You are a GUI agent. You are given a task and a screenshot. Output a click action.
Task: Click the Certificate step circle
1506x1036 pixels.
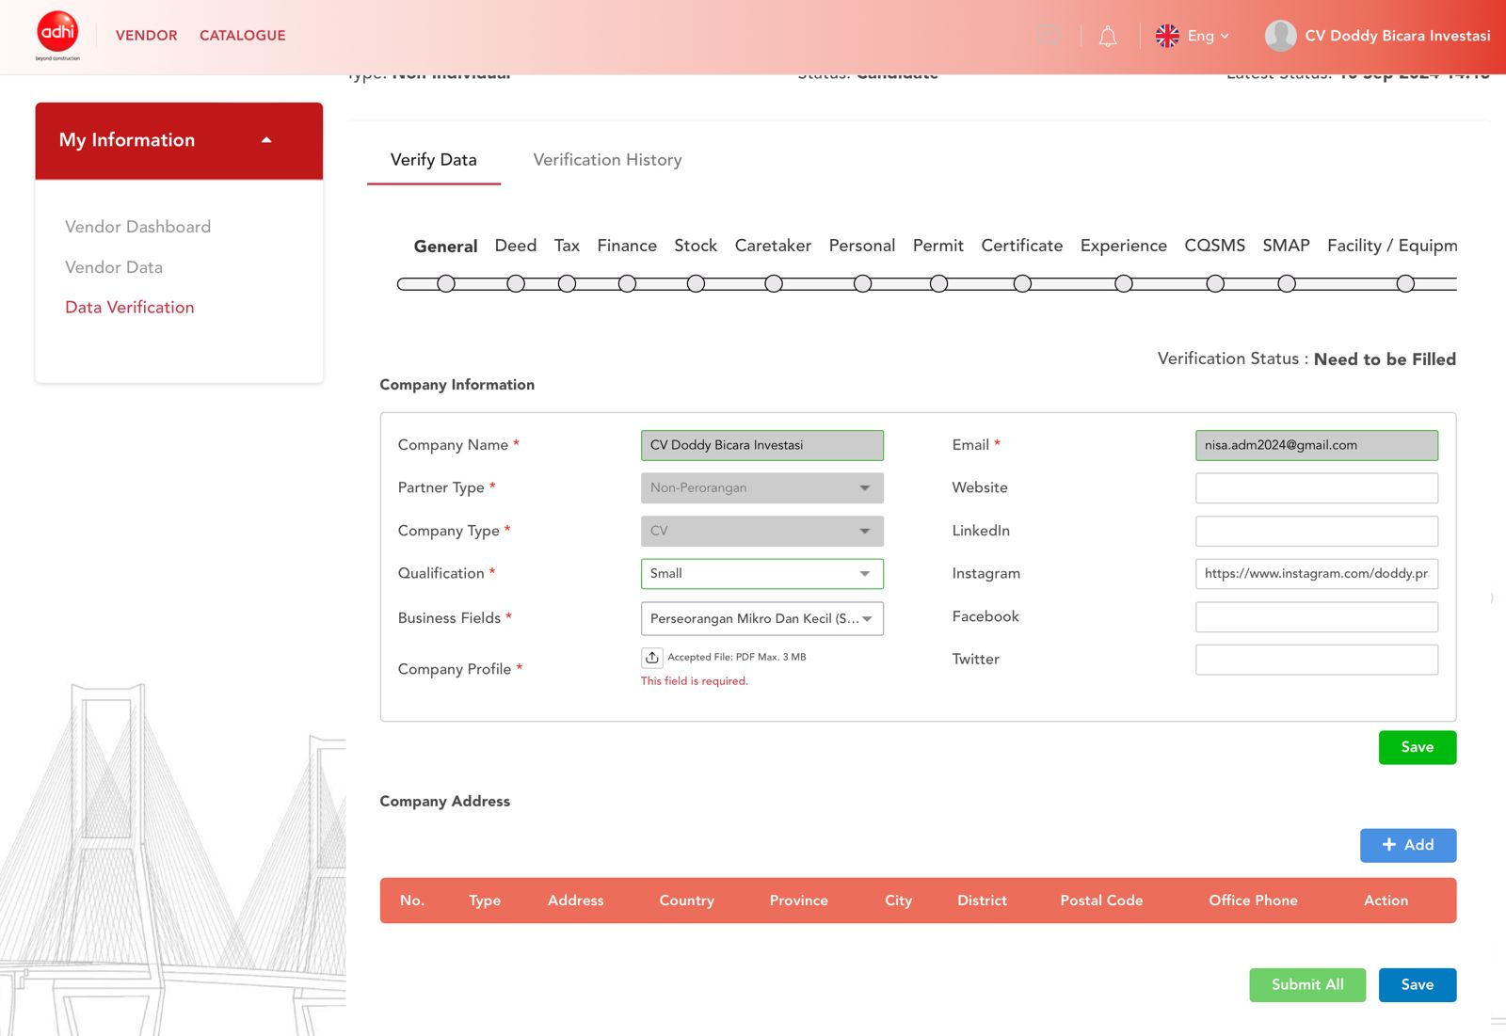pyautogui.click(x=1022, y=284)
